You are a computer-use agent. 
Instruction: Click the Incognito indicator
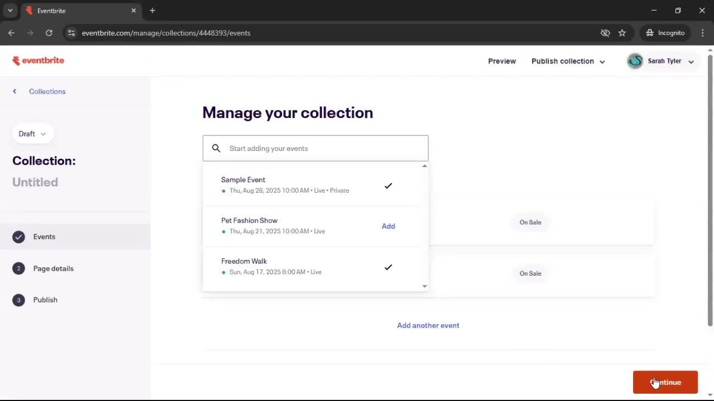665,33
